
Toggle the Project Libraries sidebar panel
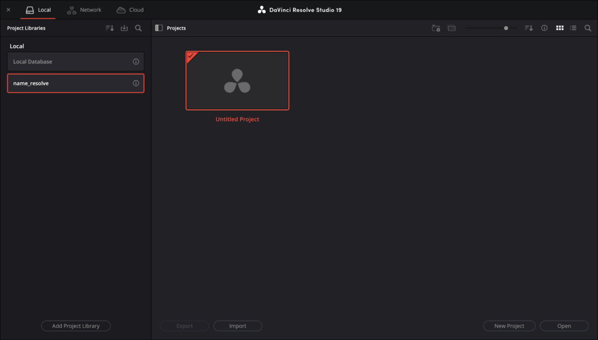[159, 28]
